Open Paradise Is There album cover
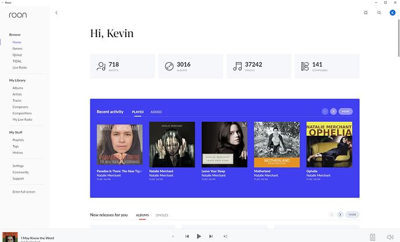The image size is (400, 242). coord(119,145)
